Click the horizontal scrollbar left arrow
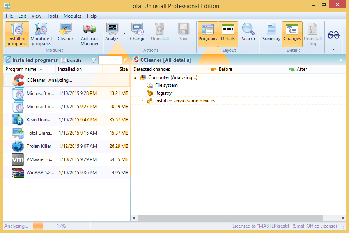This screenshot has width=349, height=233. click(x=134, y=218)
